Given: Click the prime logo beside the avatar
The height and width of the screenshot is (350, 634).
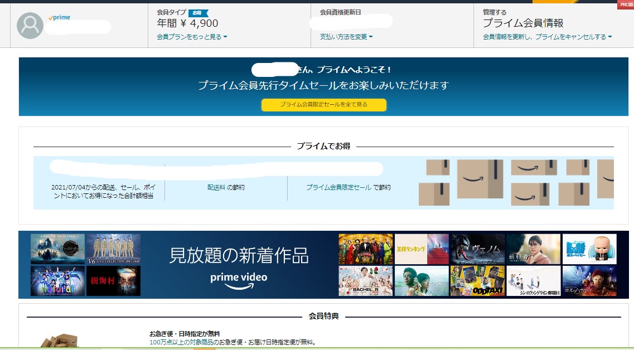Looking at the screenshot, I should point(60,17).
